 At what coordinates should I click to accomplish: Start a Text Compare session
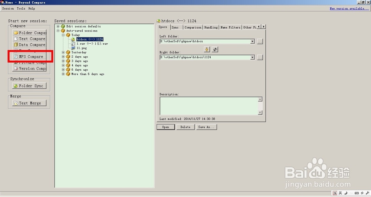29,39
